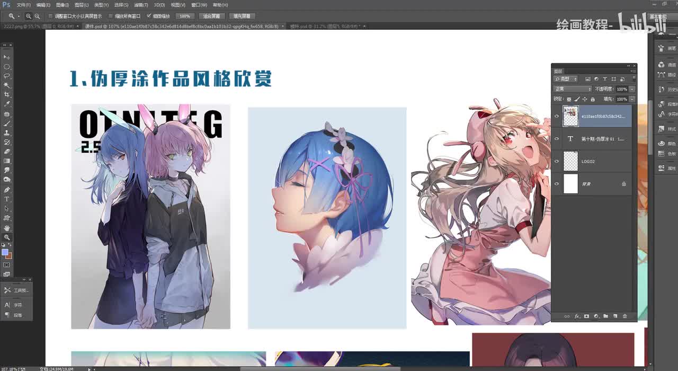This screenshot has width=678, height=371.
Task: Select the Brush tool
Action: (7, 123)
